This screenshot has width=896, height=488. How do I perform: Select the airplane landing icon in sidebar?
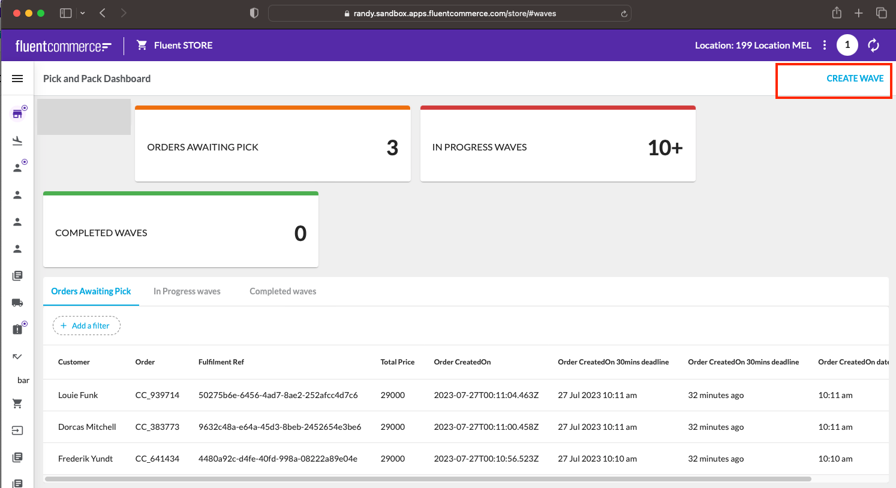point(17,141)
